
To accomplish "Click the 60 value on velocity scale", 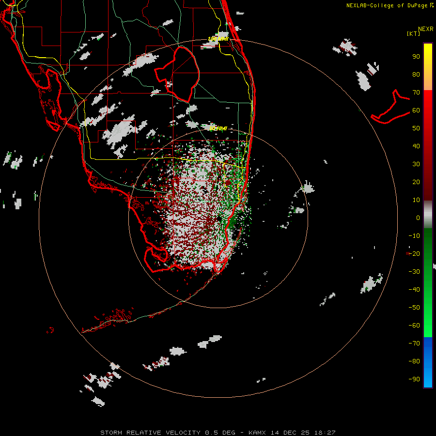I will tap(416, 110).
